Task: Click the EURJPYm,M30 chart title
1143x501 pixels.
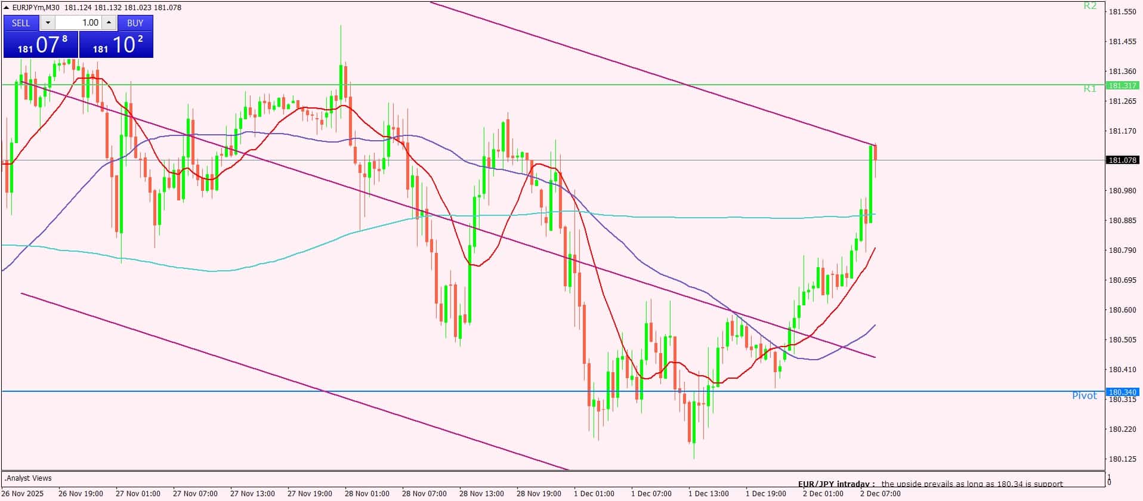Action: tap(36, 7)
